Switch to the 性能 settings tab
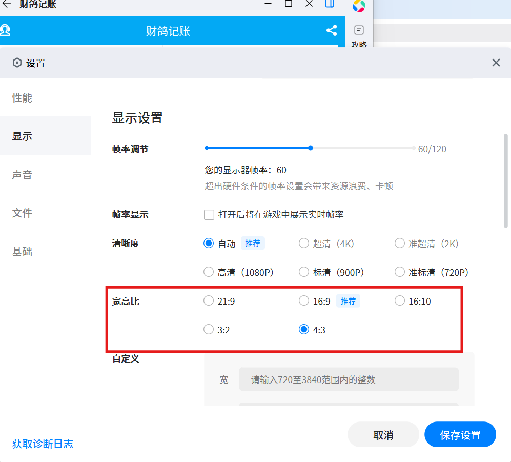 [23, 98]
